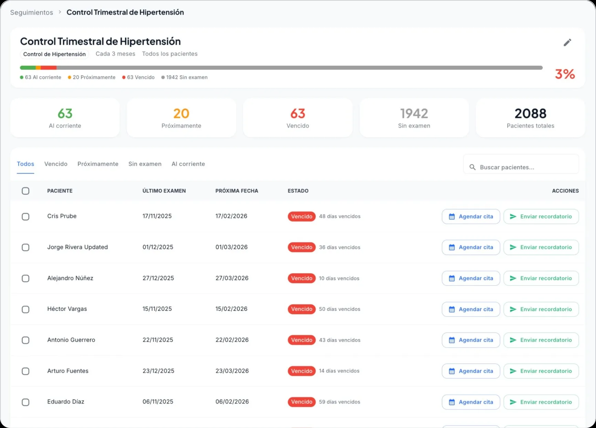
Task: Click the compliance progress bar
Action: point(281,68)
